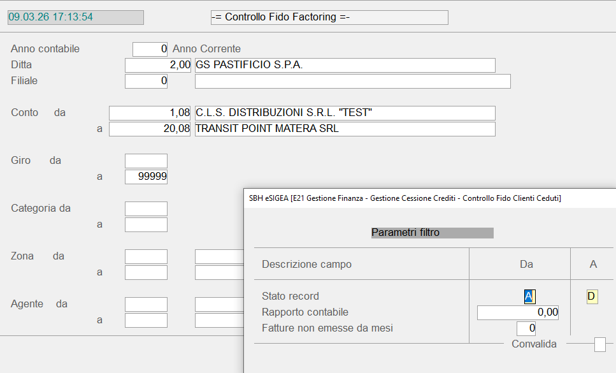Click the Stato record A value
The width and height of the screenshot is (616, 373).
click(x=592, y=296)
